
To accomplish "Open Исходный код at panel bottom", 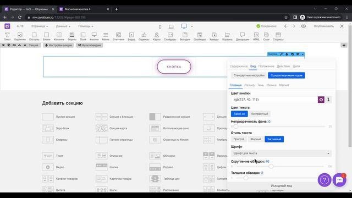I will (281, 186).
